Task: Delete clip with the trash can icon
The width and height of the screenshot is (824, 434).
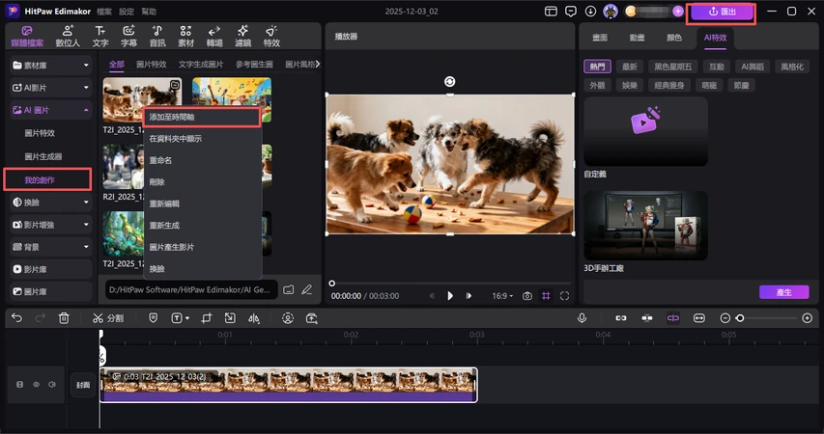Action: click(x=64, y=317)
